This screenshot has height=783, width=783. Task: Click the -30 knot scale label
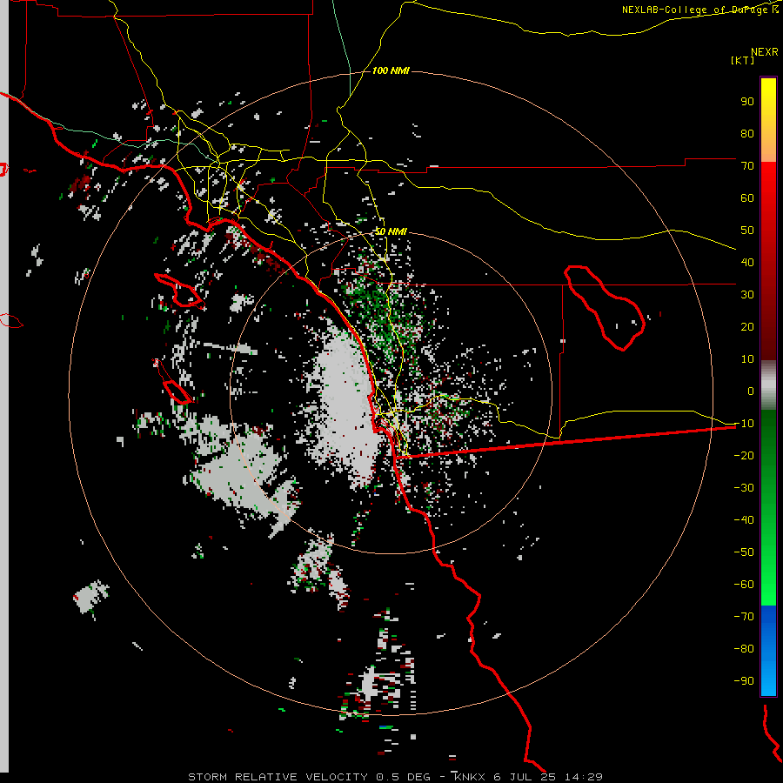coord(744,488)
